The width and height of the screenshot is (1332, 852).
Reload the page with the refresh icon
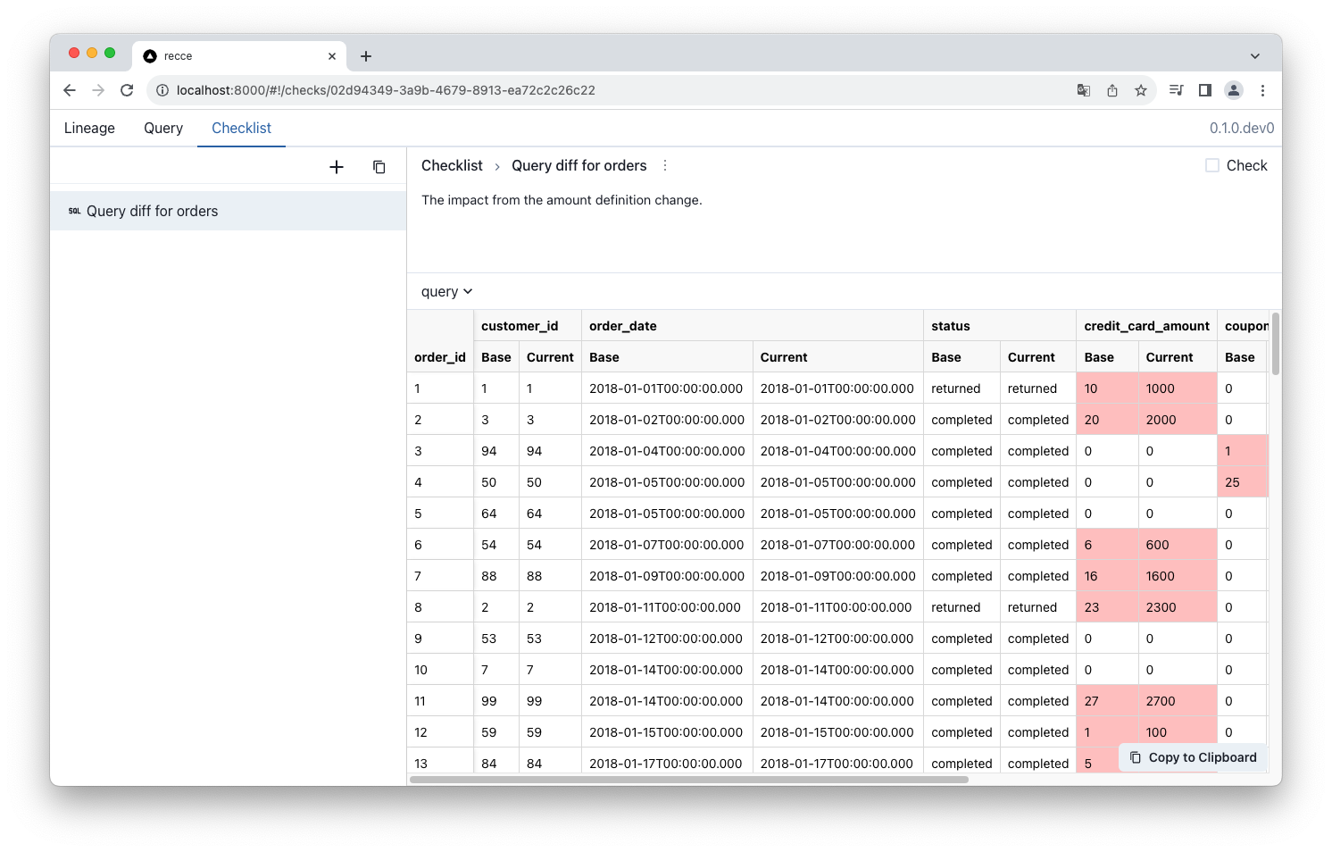127,90
